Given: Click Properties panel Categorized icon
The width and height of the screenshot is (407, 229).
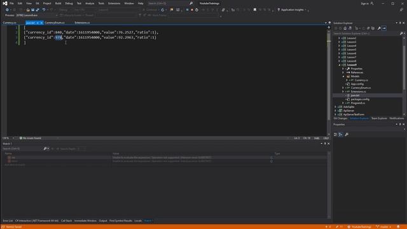Looking at the screenshot, I should click(335, 134).
